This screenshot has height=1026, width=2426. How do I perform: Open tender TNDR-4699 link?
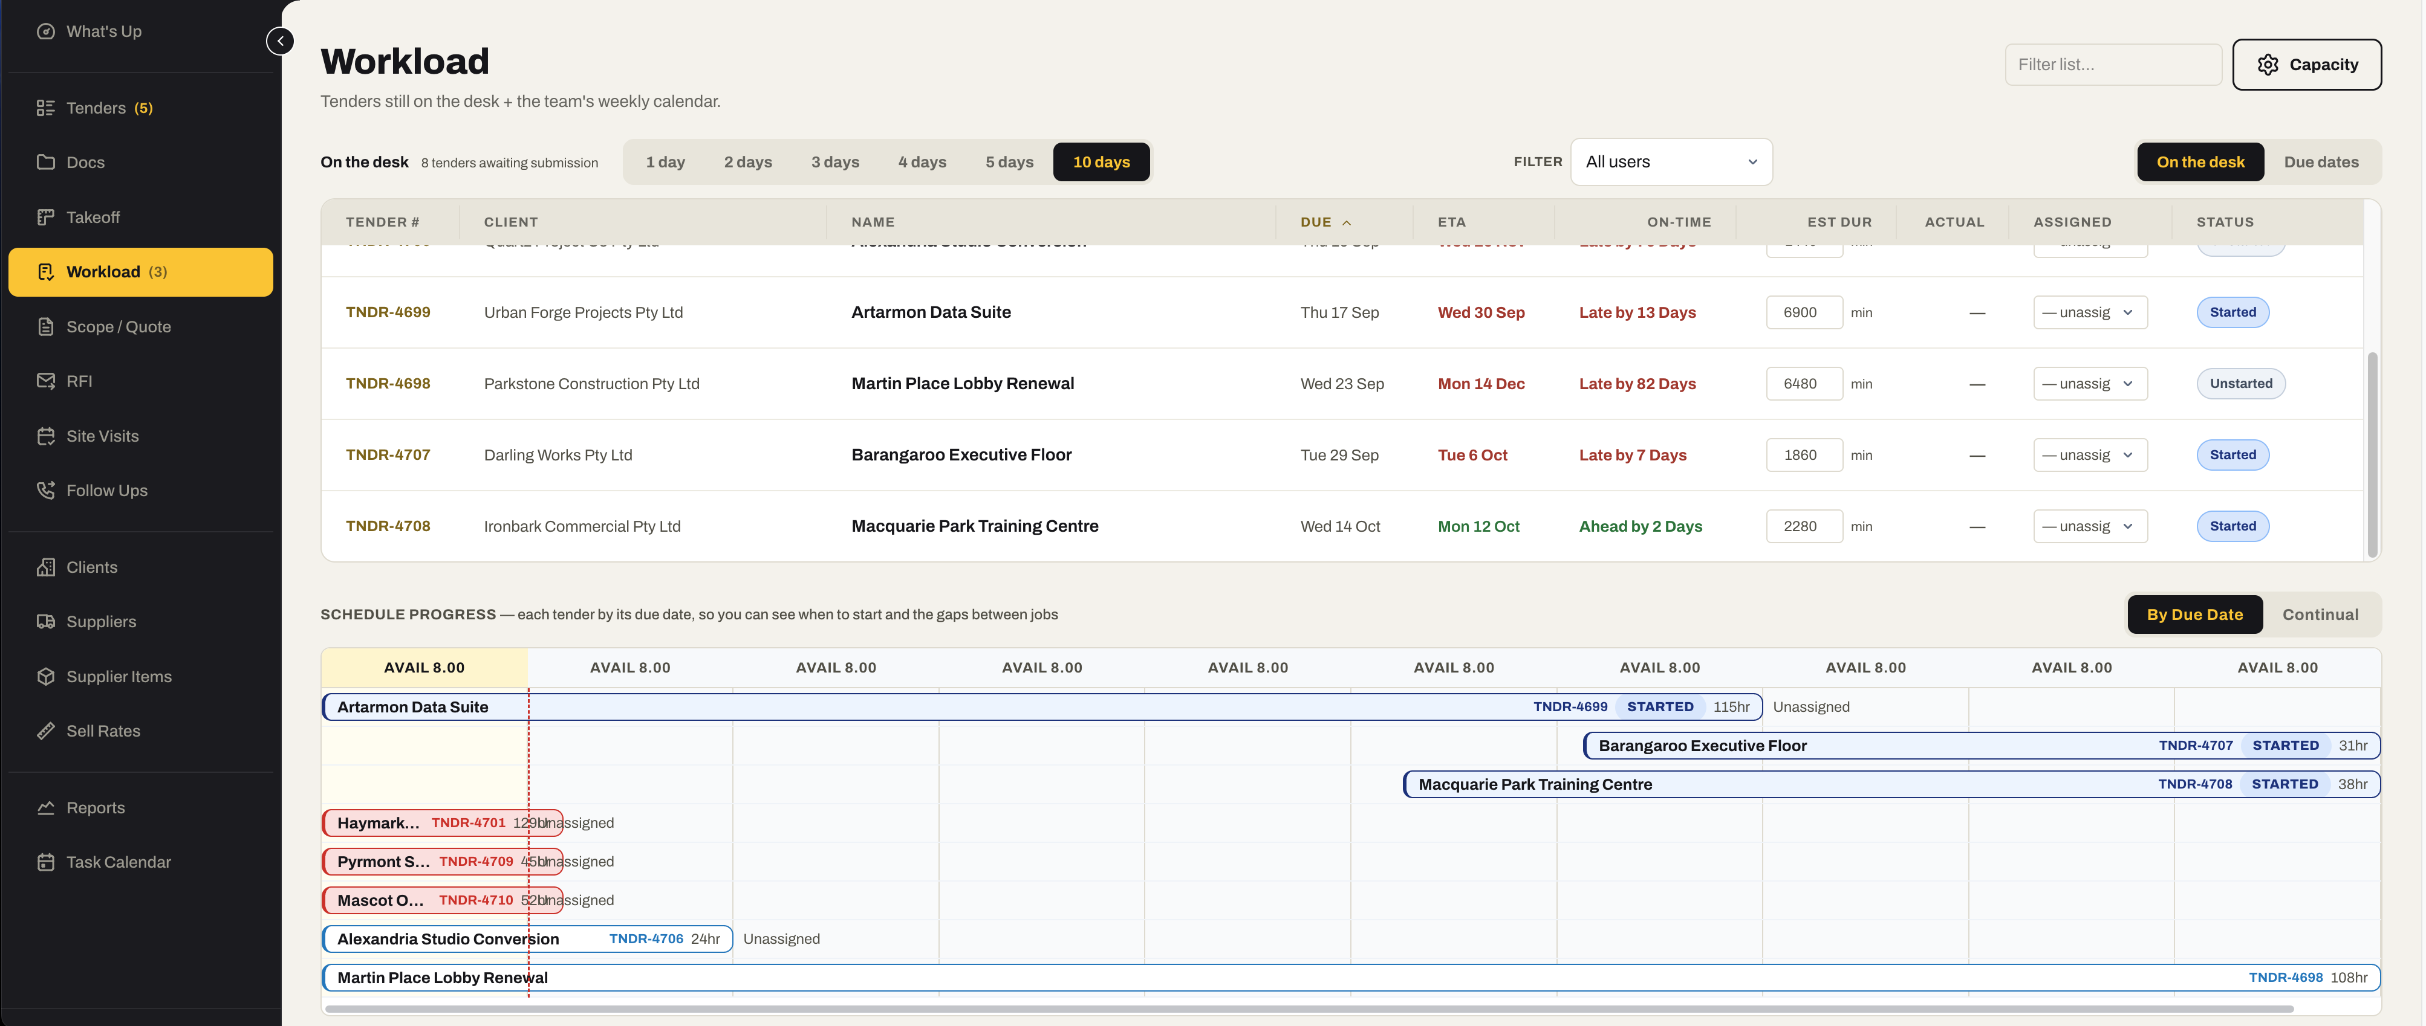[387, 312]
